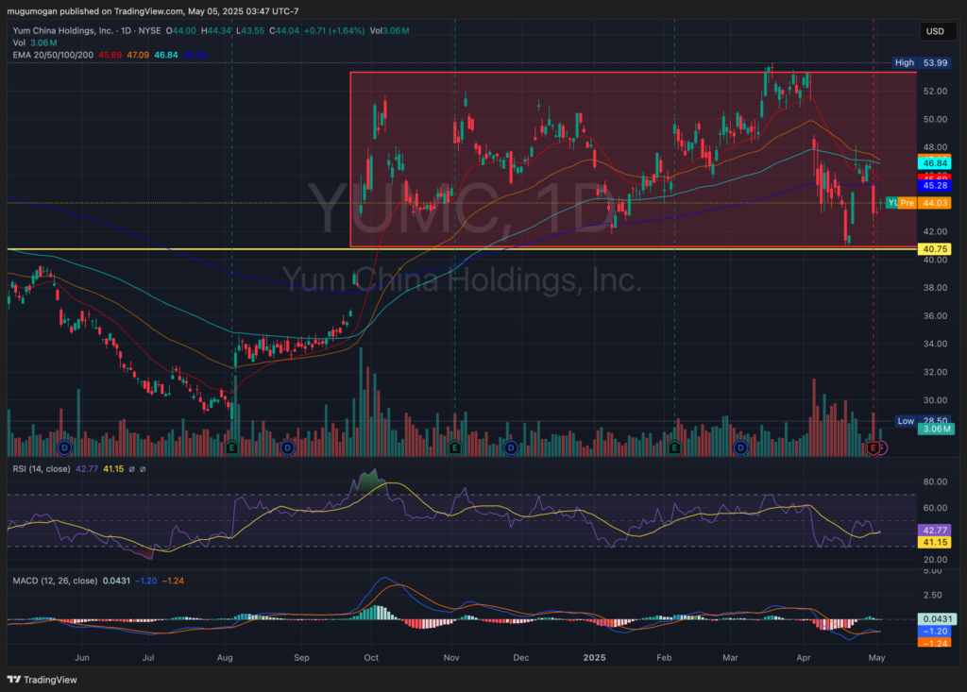The height and width of the screenshot is (692, 967).
Task: Click the C44.04 close price value
Action: 283,30
